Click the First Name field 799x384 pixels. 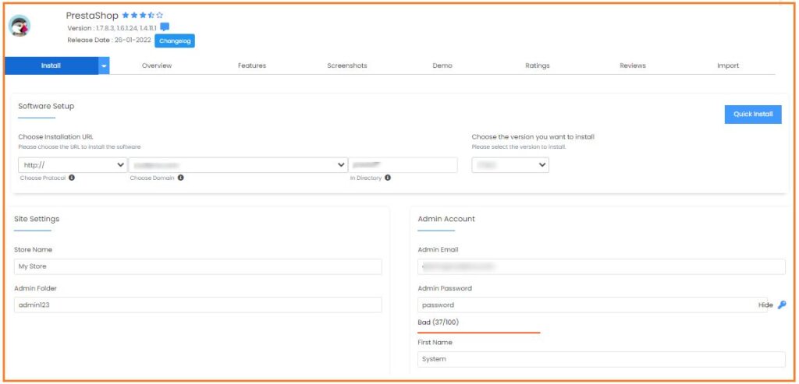point(602,359)
